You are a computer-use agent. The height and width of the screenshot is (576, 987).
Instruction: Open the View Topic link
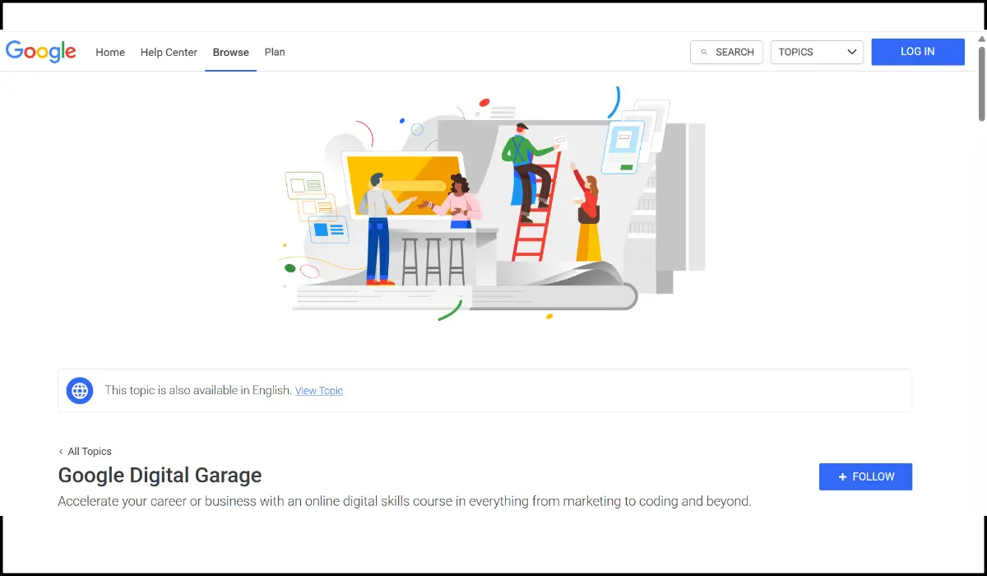(319, 391)
